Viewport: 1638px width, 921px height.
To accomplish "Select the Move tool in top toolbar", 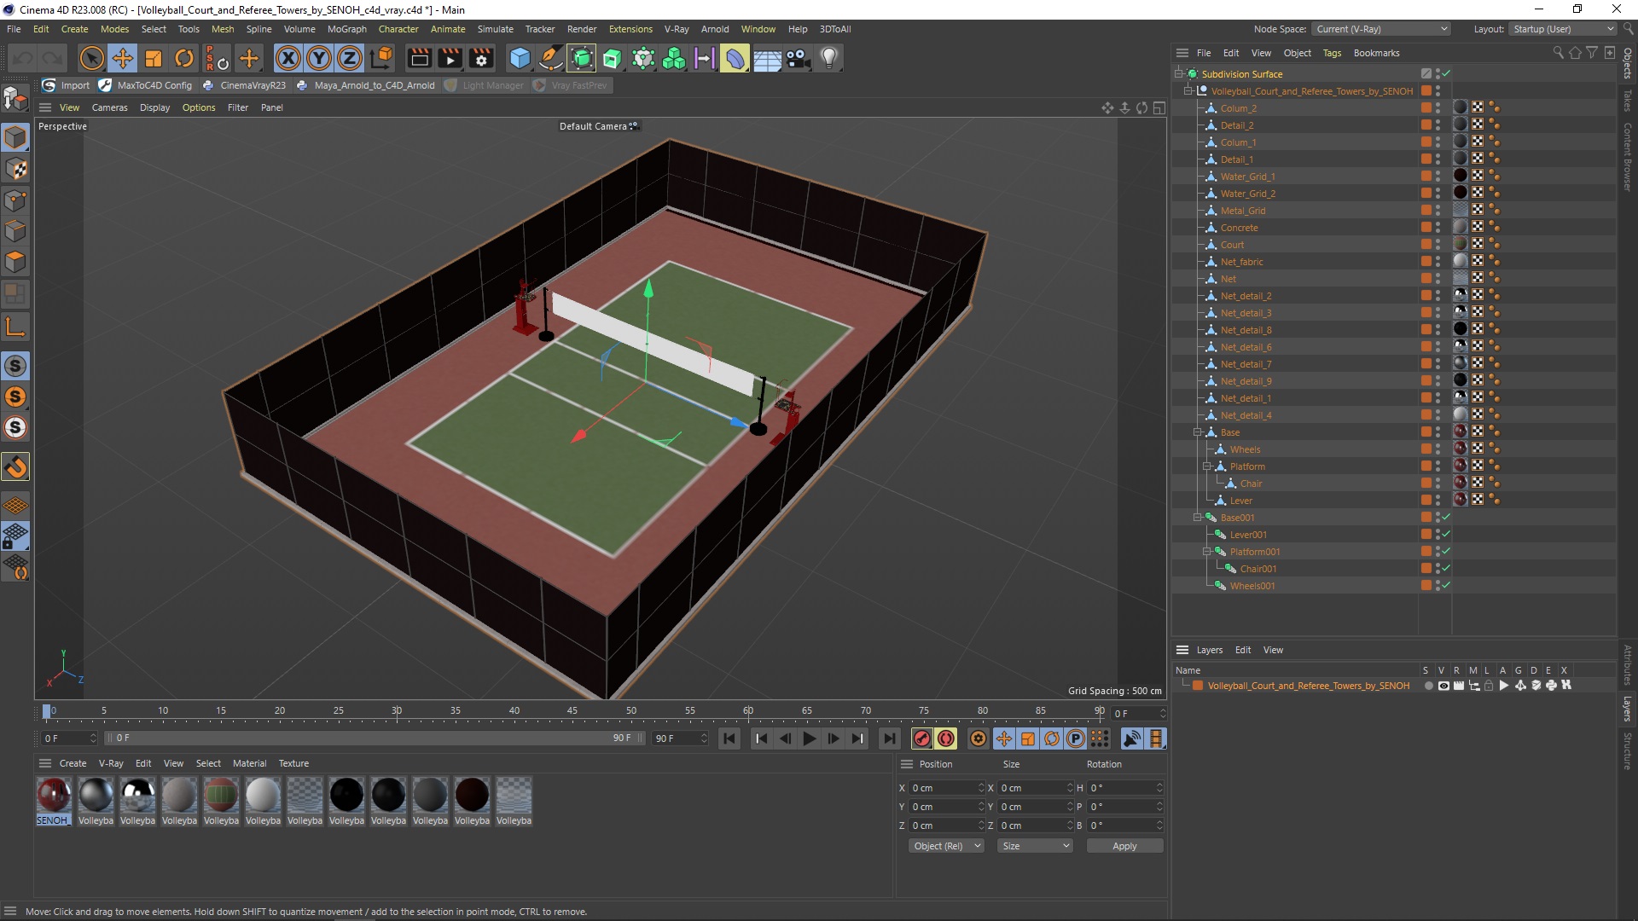I will click(123, 59).
